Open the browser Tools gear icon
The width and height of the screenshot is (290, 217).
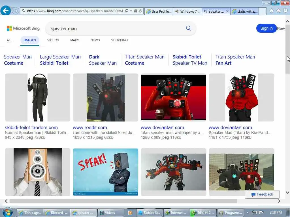(x=285, y=11)
